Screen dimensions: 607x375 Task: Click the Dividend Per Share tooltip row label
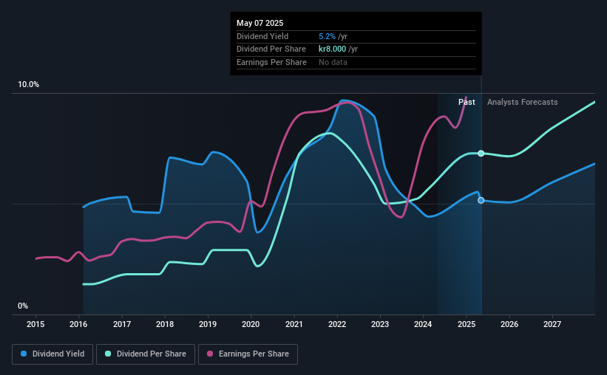(x=271, y=49)
